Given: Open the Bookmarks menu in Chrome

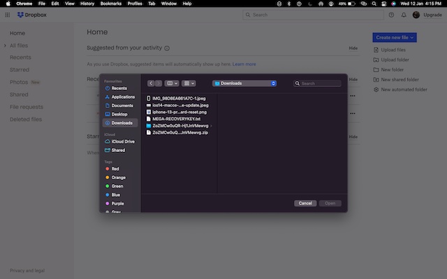Looking at the screenshot, I should [111, 3].
